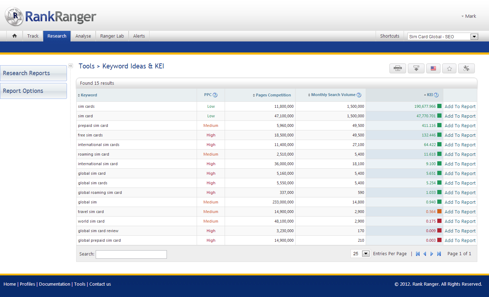The width and height of the screenshot is (489, 297).
Task: Open the Sim Card Global campaign dropdown
Action: pos(474,37)
